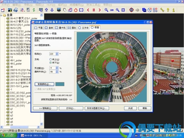Image resolution: width=184 pixels, height=138 pixels.
Task: Click the teal background color swatch
Action: 60,84
